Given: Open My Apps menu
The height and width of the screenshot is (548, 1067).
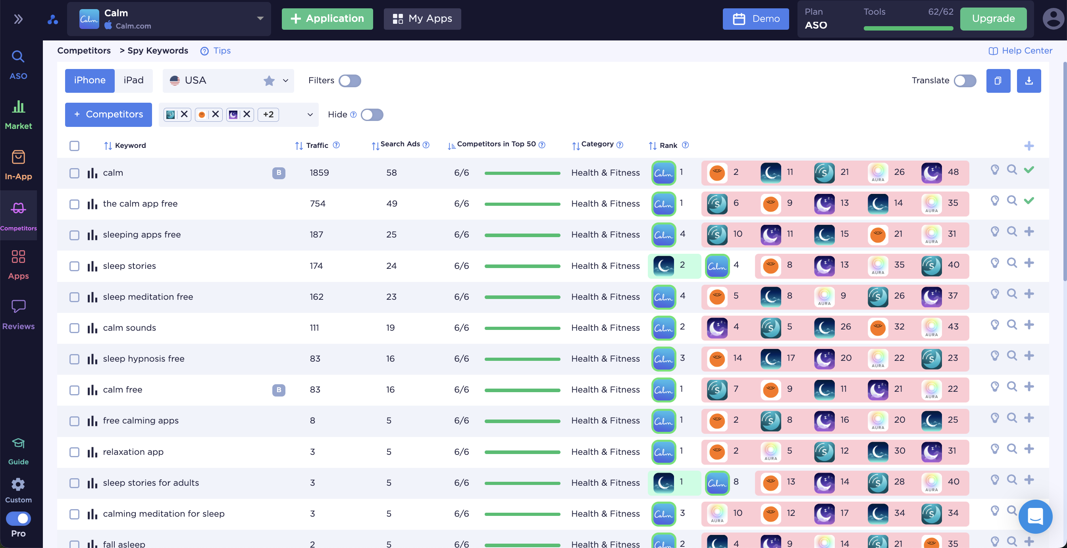Looking at the screenshot, I should (422, 19).
